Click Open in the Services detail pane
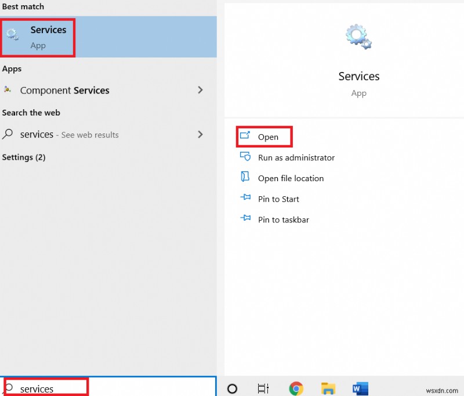The height and width of the screenshot is (396, 464). (x=268, y=137)
